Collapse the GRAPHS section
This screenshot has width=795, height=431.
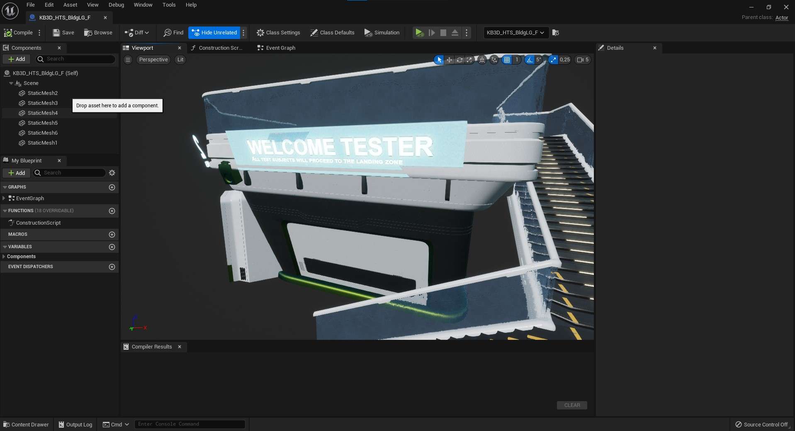tap(5, 187)
